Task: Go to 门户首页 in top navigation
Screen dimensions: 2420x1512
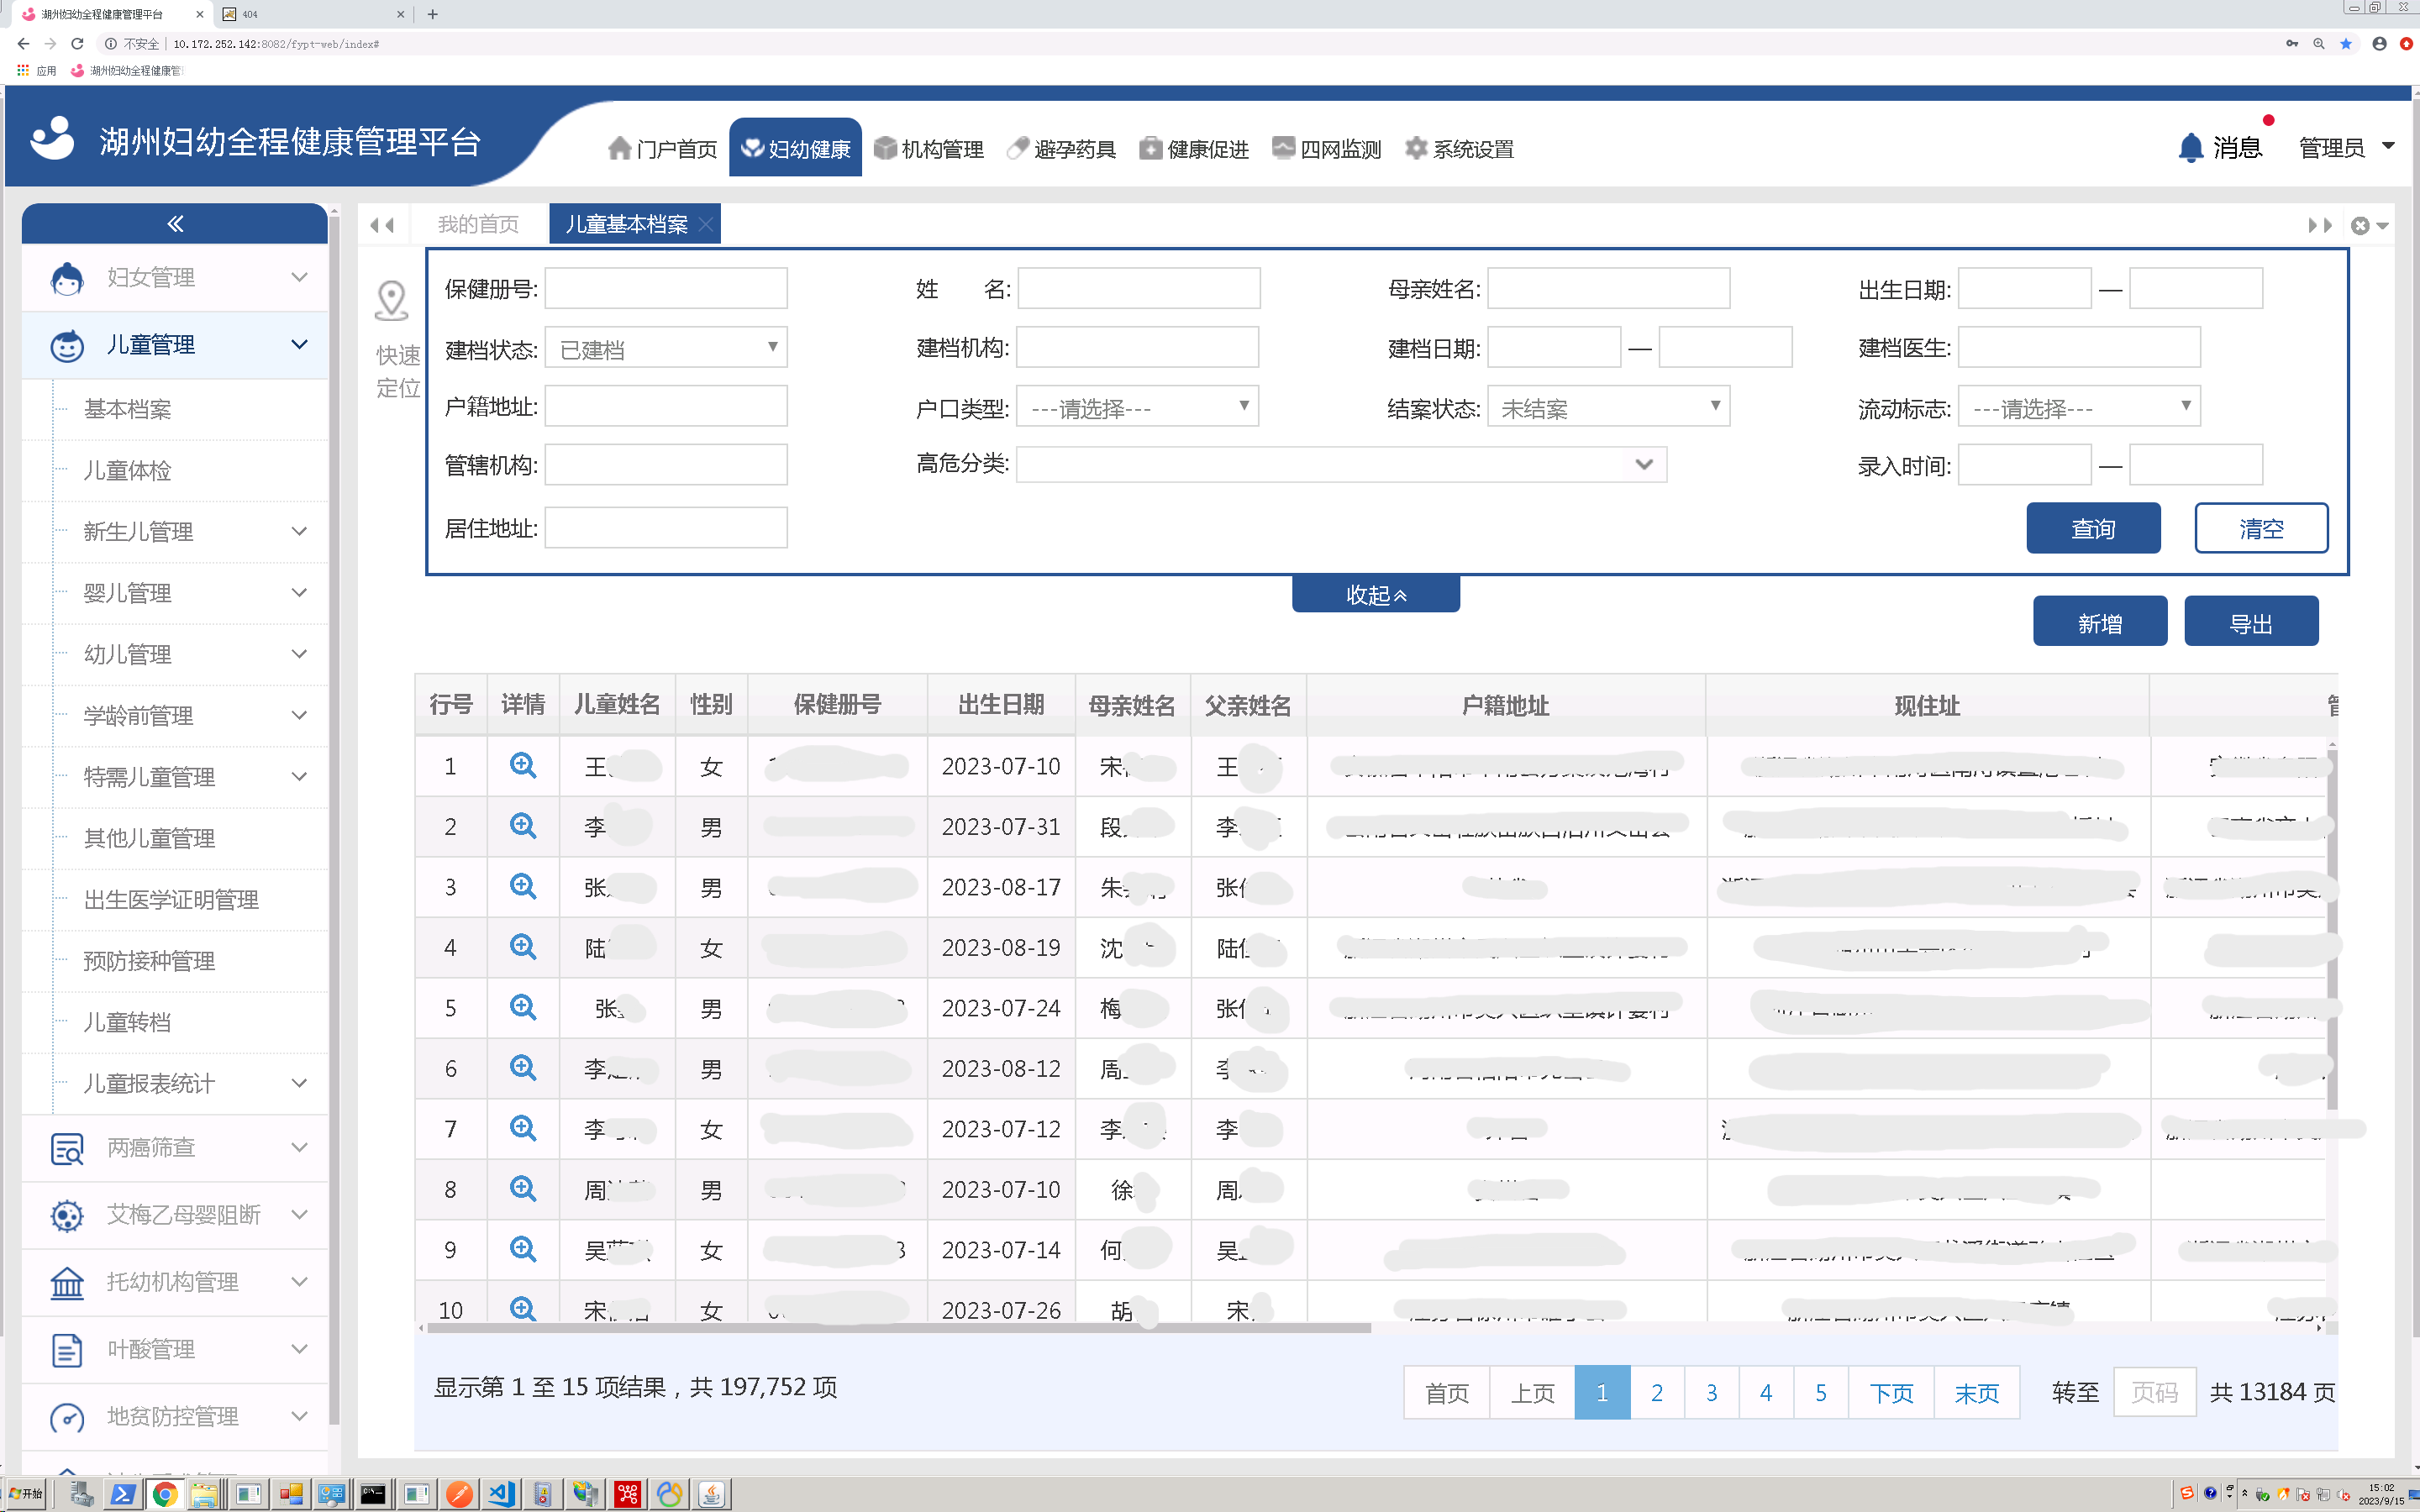Action: click(x=662, y=149)
